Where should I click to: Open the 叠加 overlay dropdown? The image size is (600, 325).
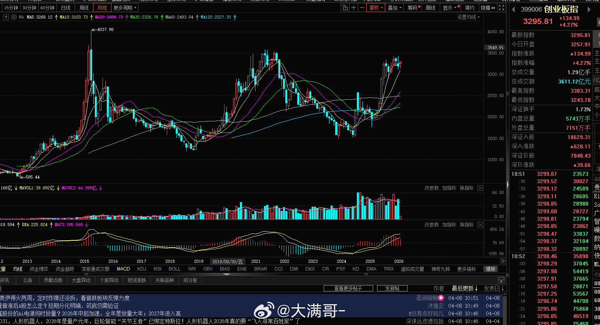pyautogui.click(x=394, y=7)
